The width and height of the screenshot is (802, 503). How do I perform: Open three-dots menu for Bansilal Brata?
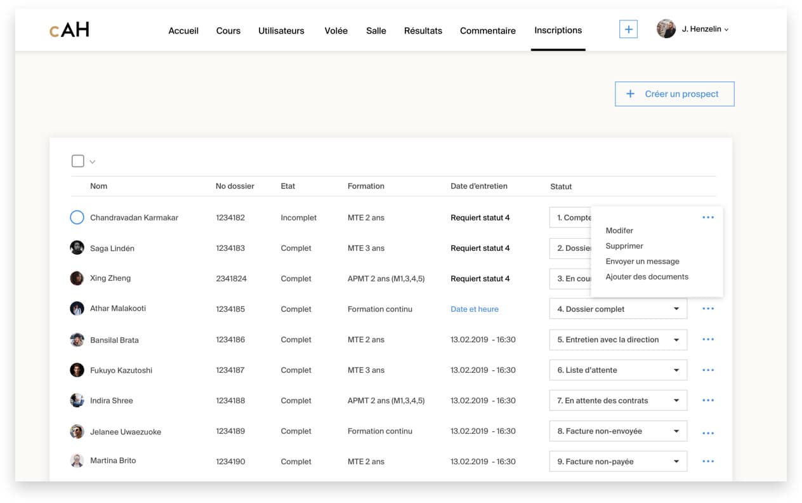point(708,339)
